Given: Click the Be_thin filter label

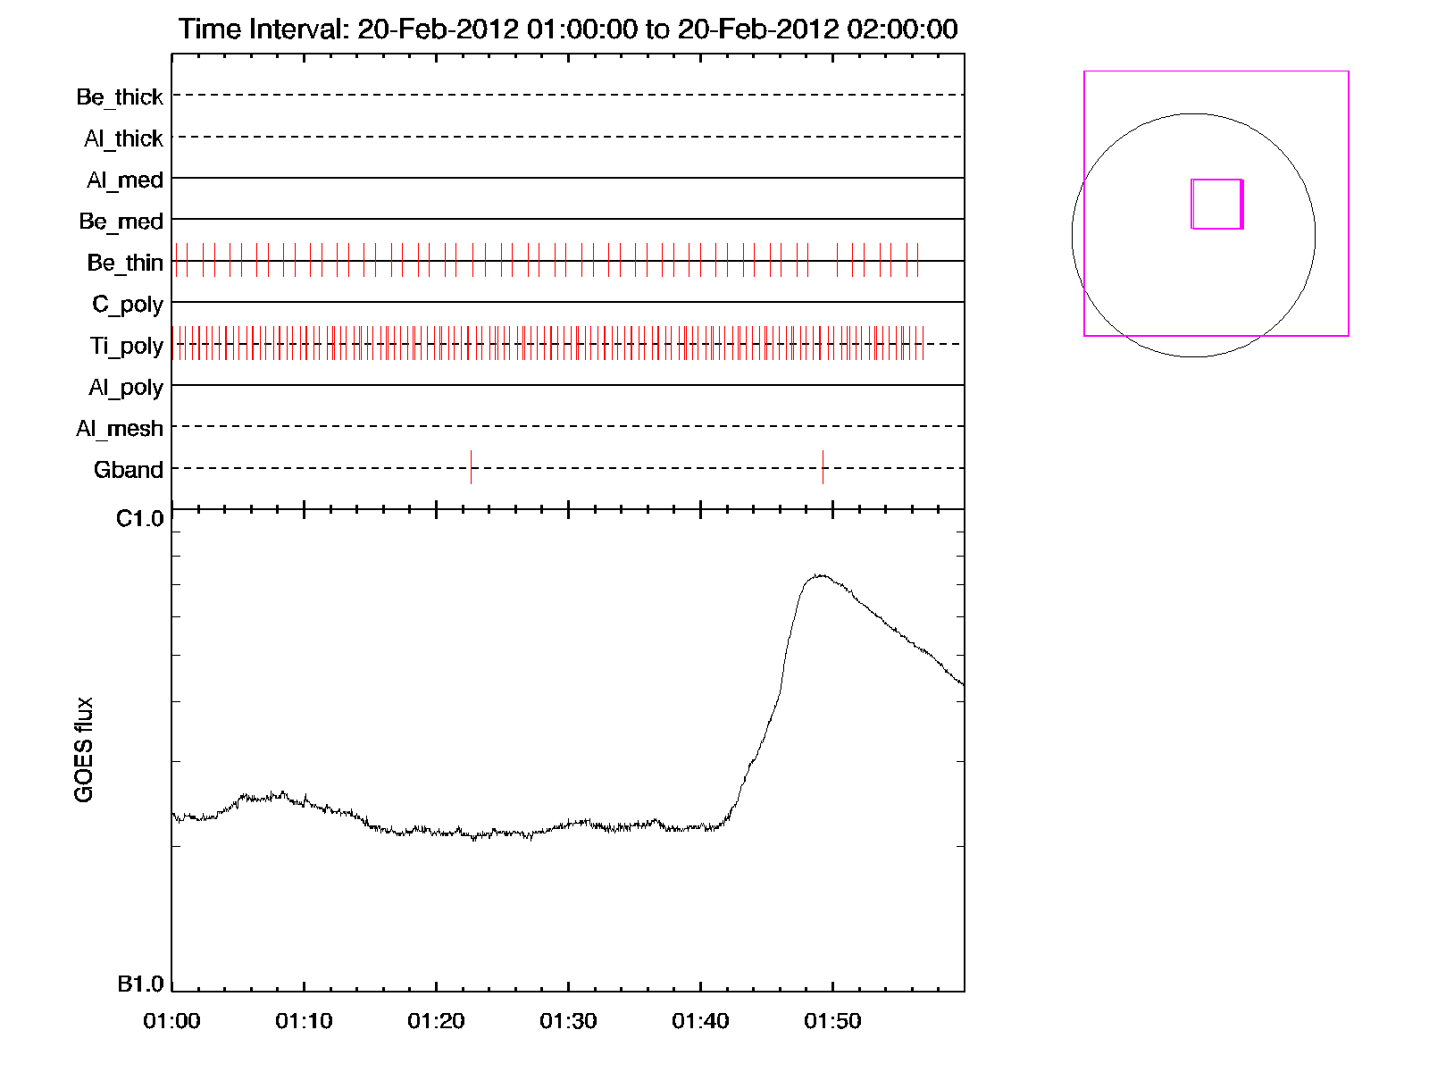Looking at the screenshot, I should pos(125,263).
